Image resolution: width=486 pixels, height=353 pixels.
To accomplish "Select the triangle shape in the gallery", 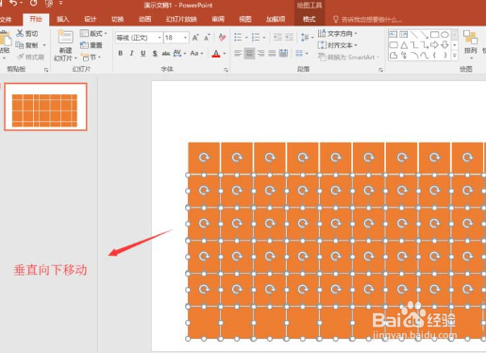I will pyautogui.click(x=404, y=44).
